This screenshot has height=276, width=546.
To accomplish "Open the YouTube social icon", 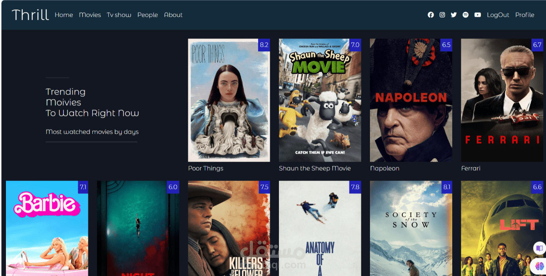I will [477, 15].
